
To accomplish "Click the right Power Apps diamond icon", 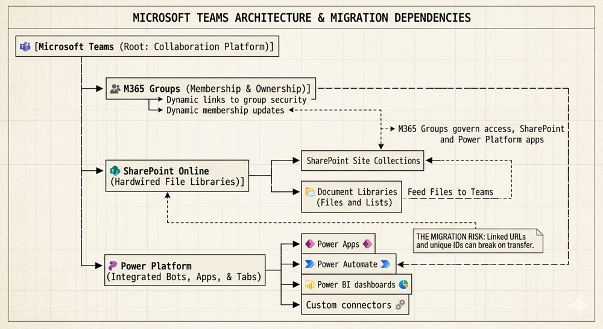I will (x=368, y=244).
